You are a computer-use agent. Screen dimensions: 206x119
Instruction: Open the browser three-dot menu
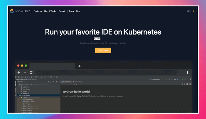[187, 72]
